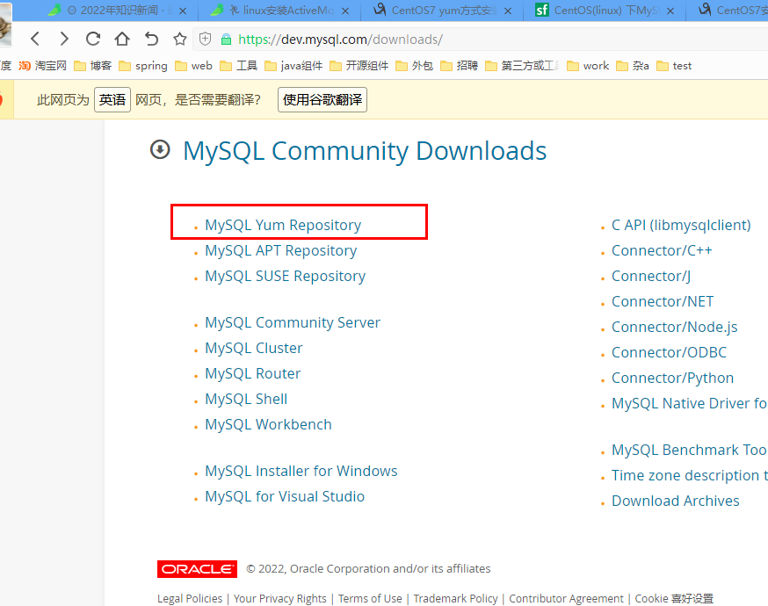Go back using the browser back arrow
The image size is (768, 606).
click(x=35, y=39)
